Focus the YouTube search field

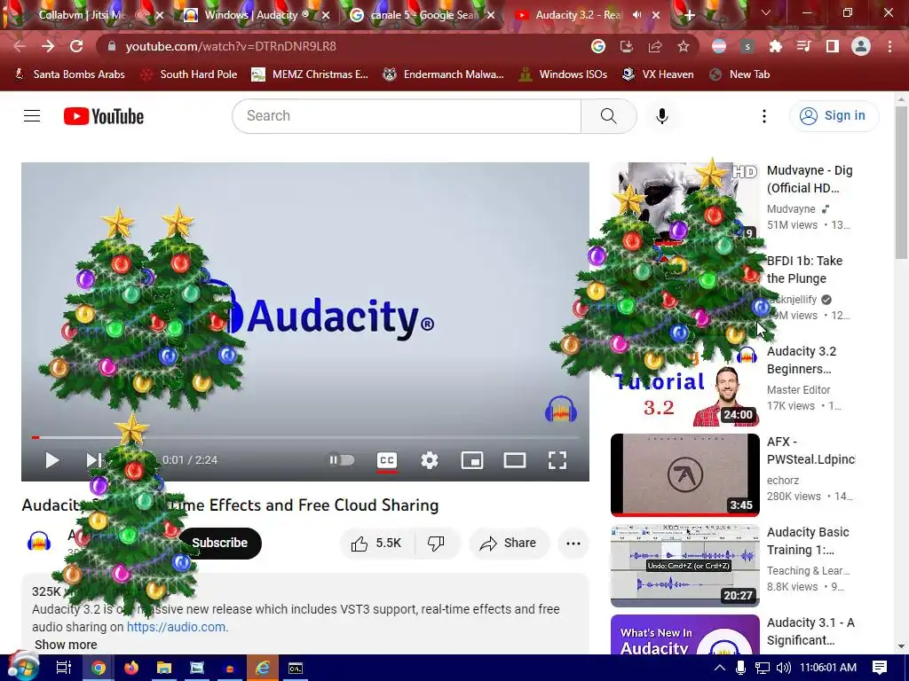(407, 116)
